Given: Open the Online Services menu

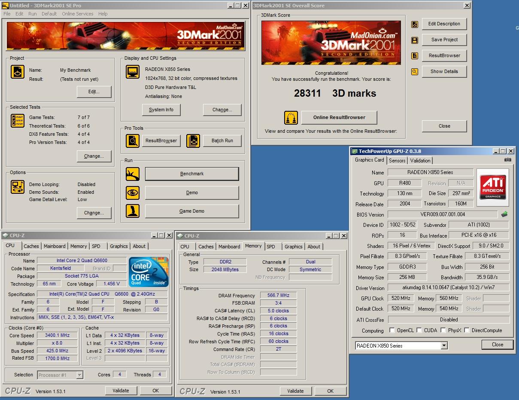Looking at the screenshot, I should point(78,14).
